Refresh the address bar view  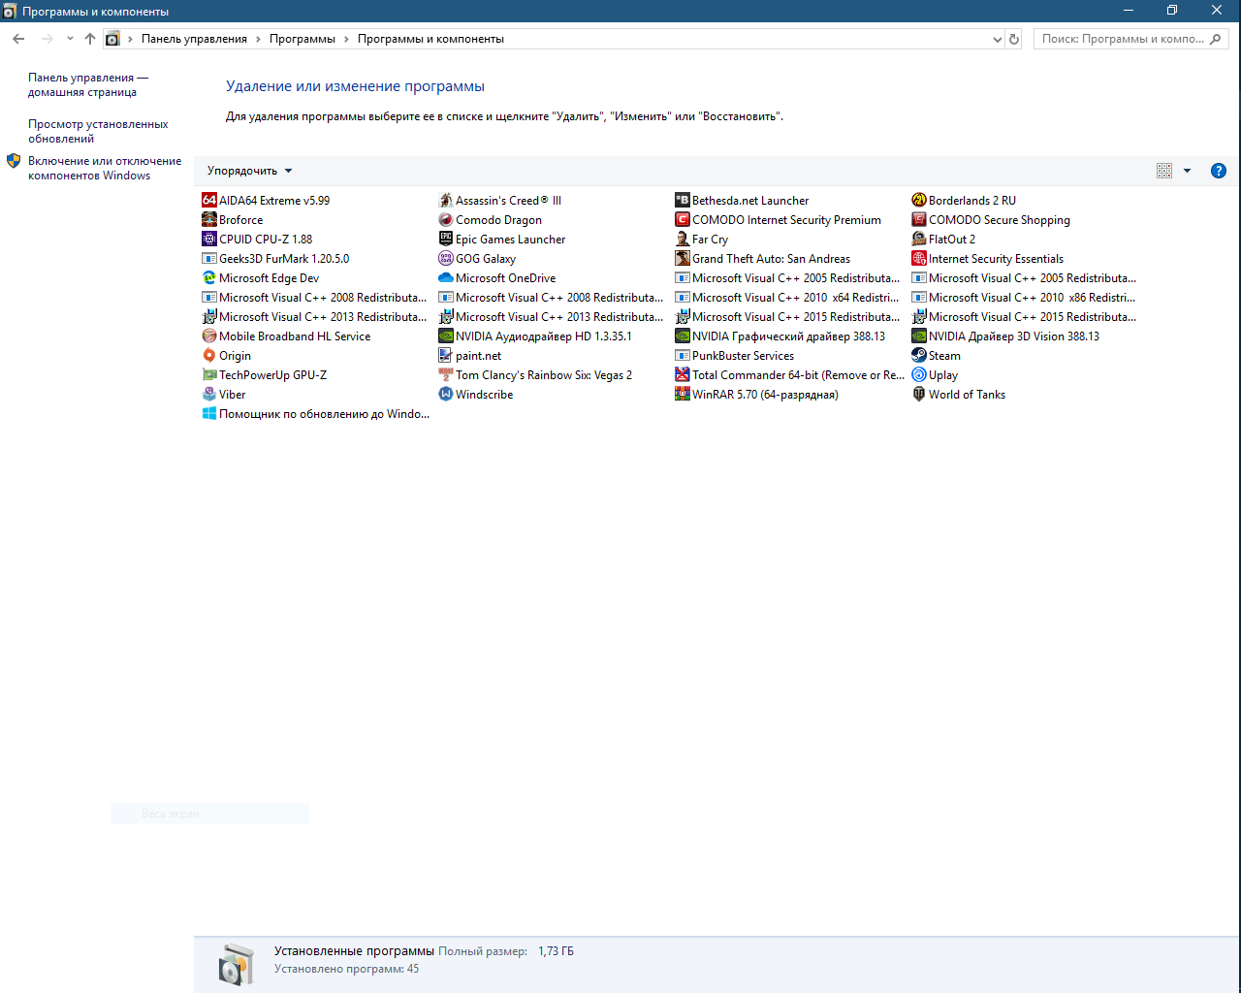pos(1014,39)
